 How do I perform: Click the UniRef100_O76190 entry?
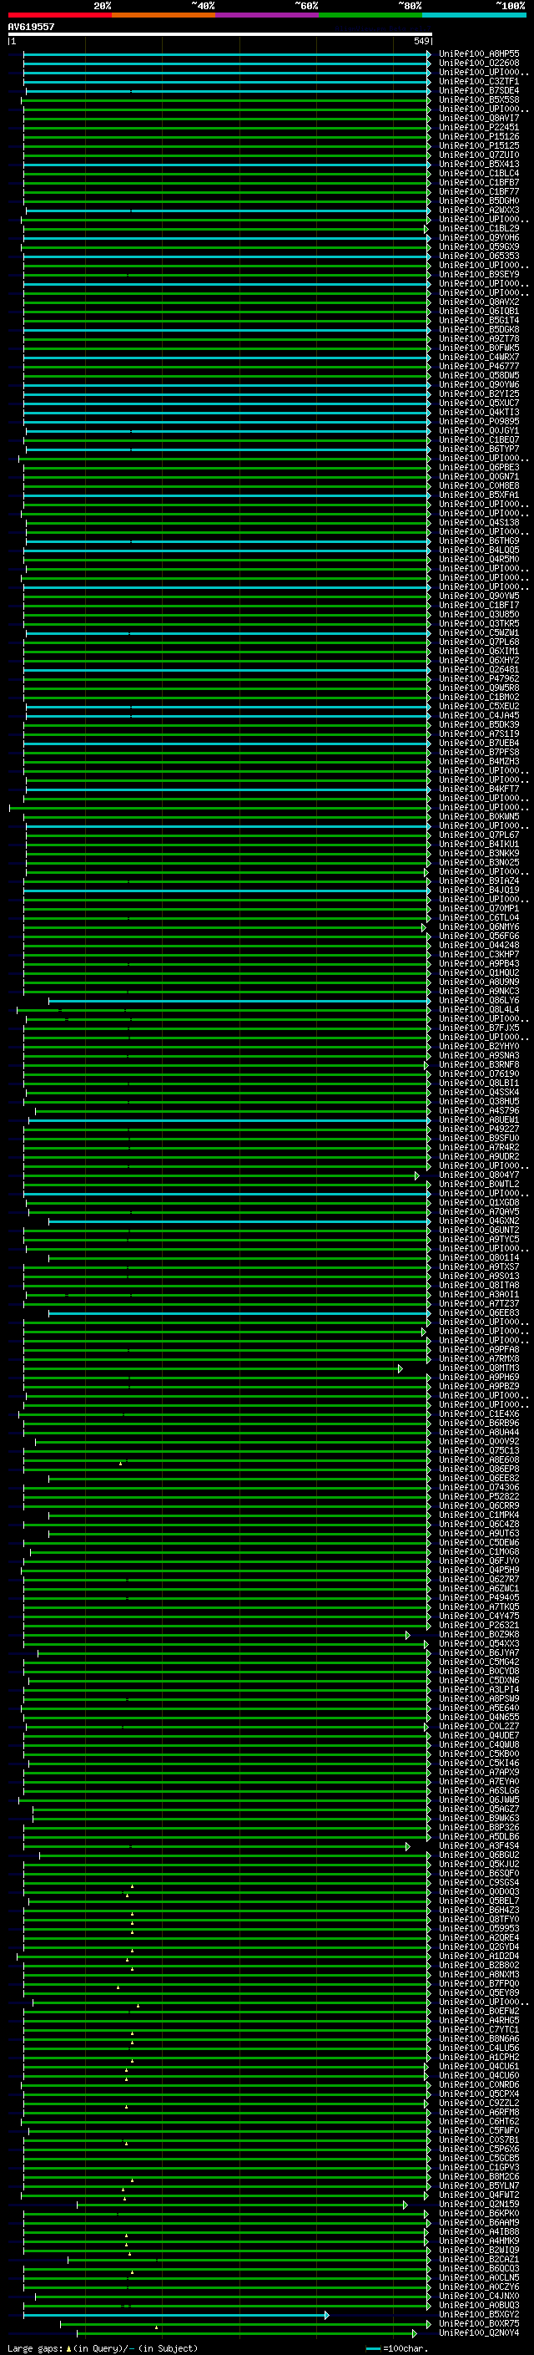point(479,1074)
